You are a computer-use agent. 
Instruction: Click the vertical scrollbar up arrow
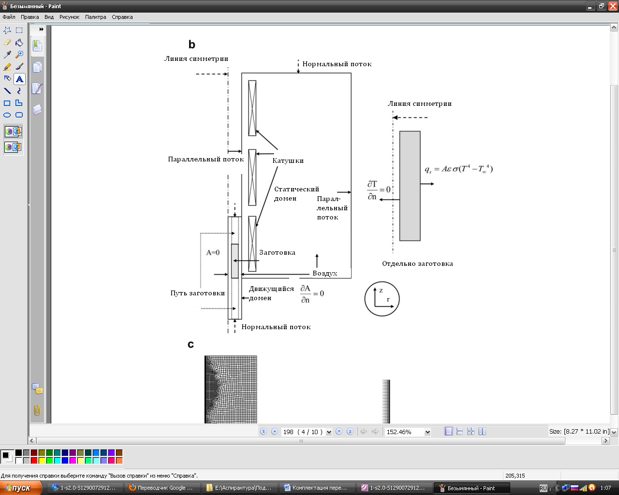click(614, 28)
